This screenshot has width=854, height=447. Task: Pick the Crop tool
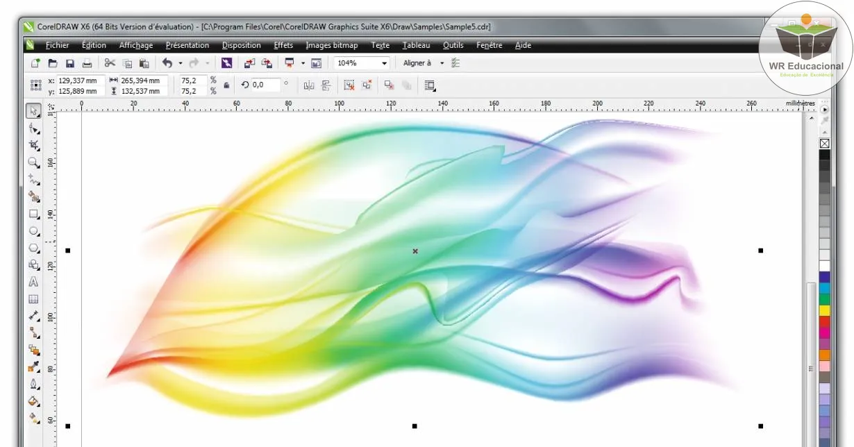point(33,146)
